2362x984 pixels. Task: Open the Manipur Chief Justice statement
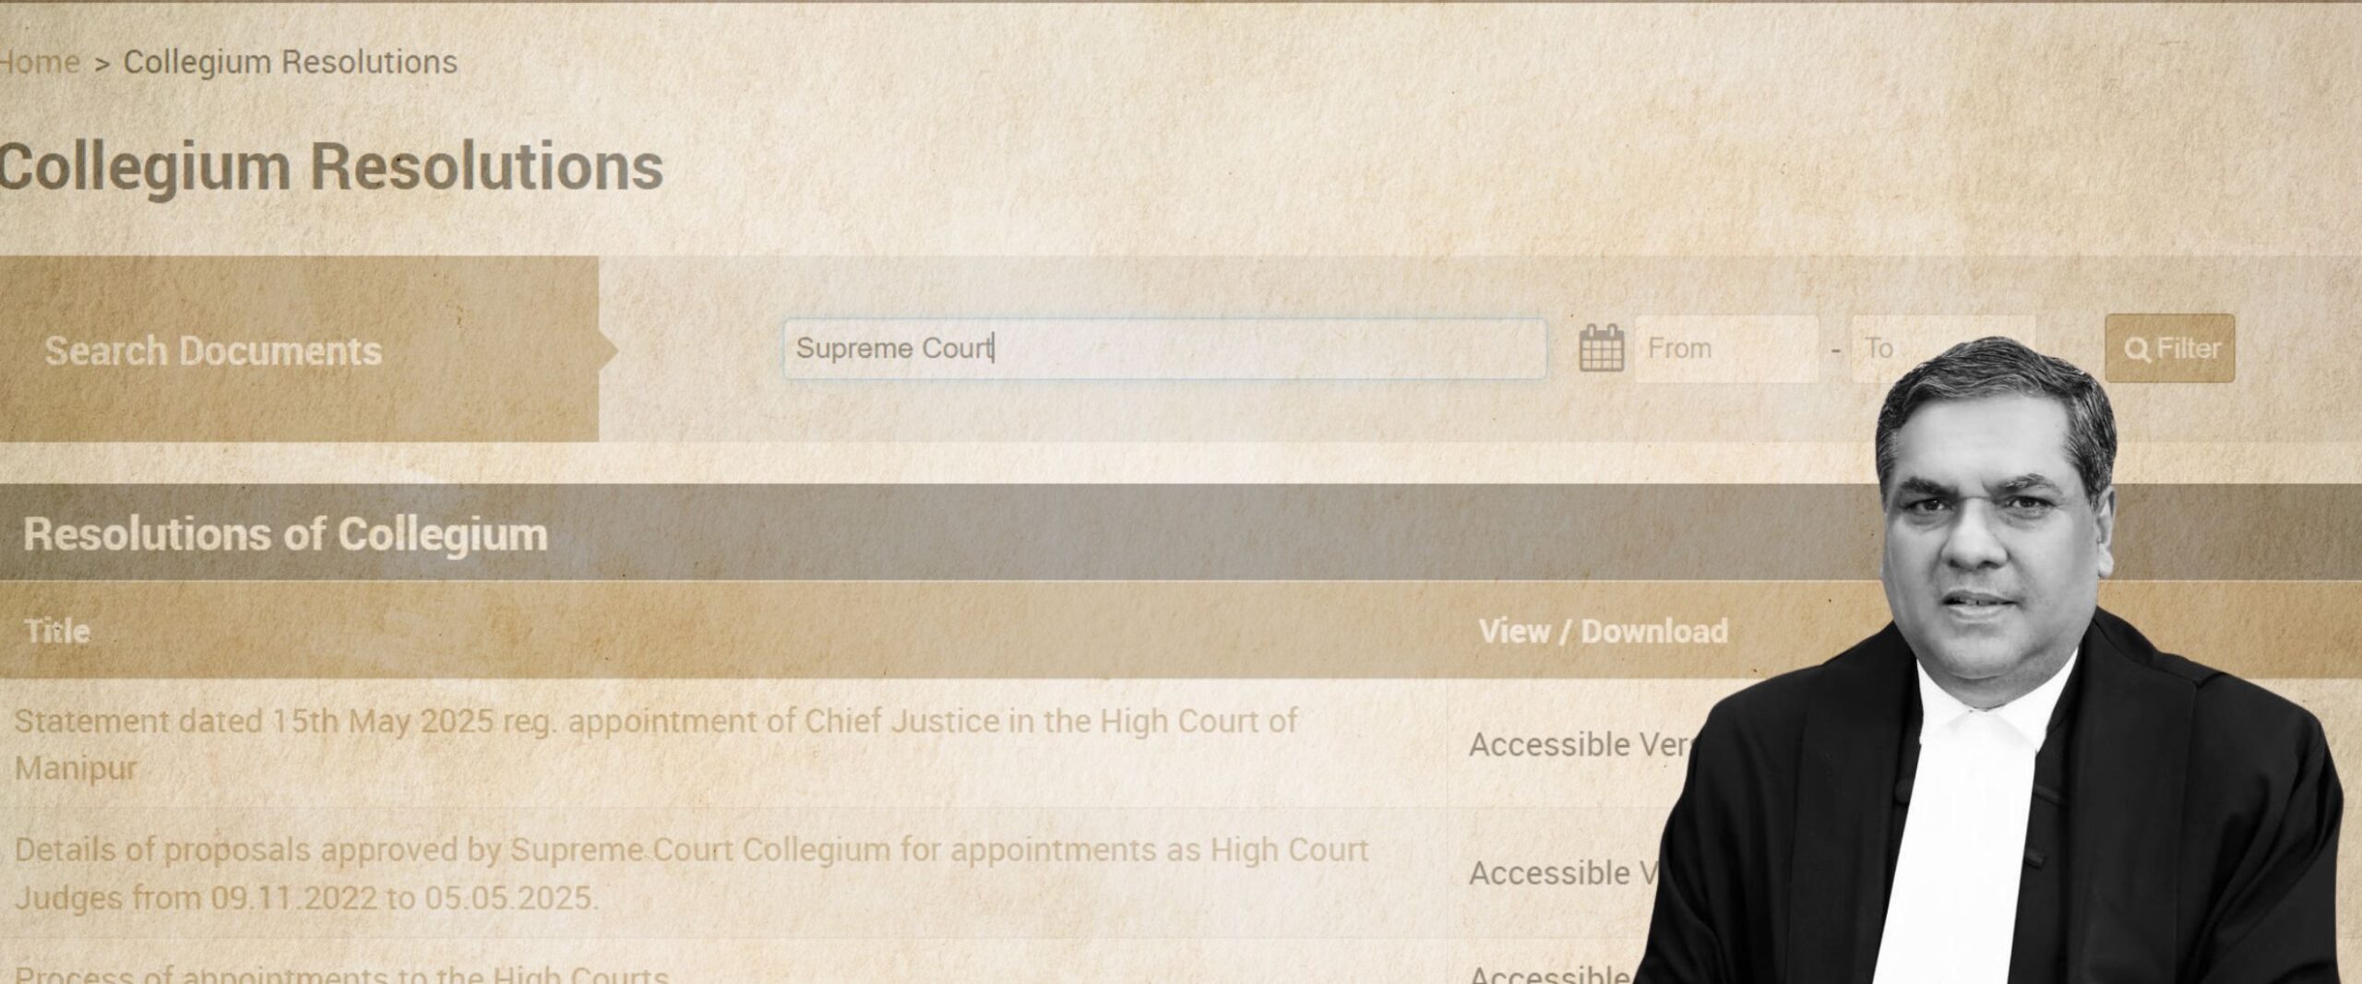tap(655, 744)
